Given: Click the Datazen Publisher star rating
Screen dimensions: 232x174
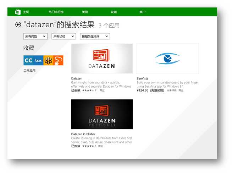Looking at the screenshot, I should 88,146.
